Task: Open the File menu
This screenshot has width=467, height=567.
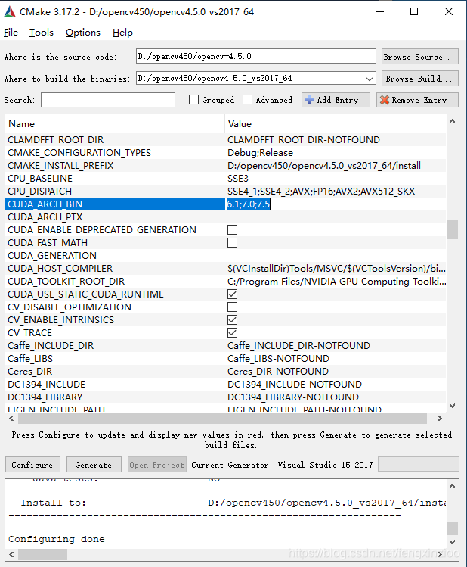Action: [x=11, y=33]
